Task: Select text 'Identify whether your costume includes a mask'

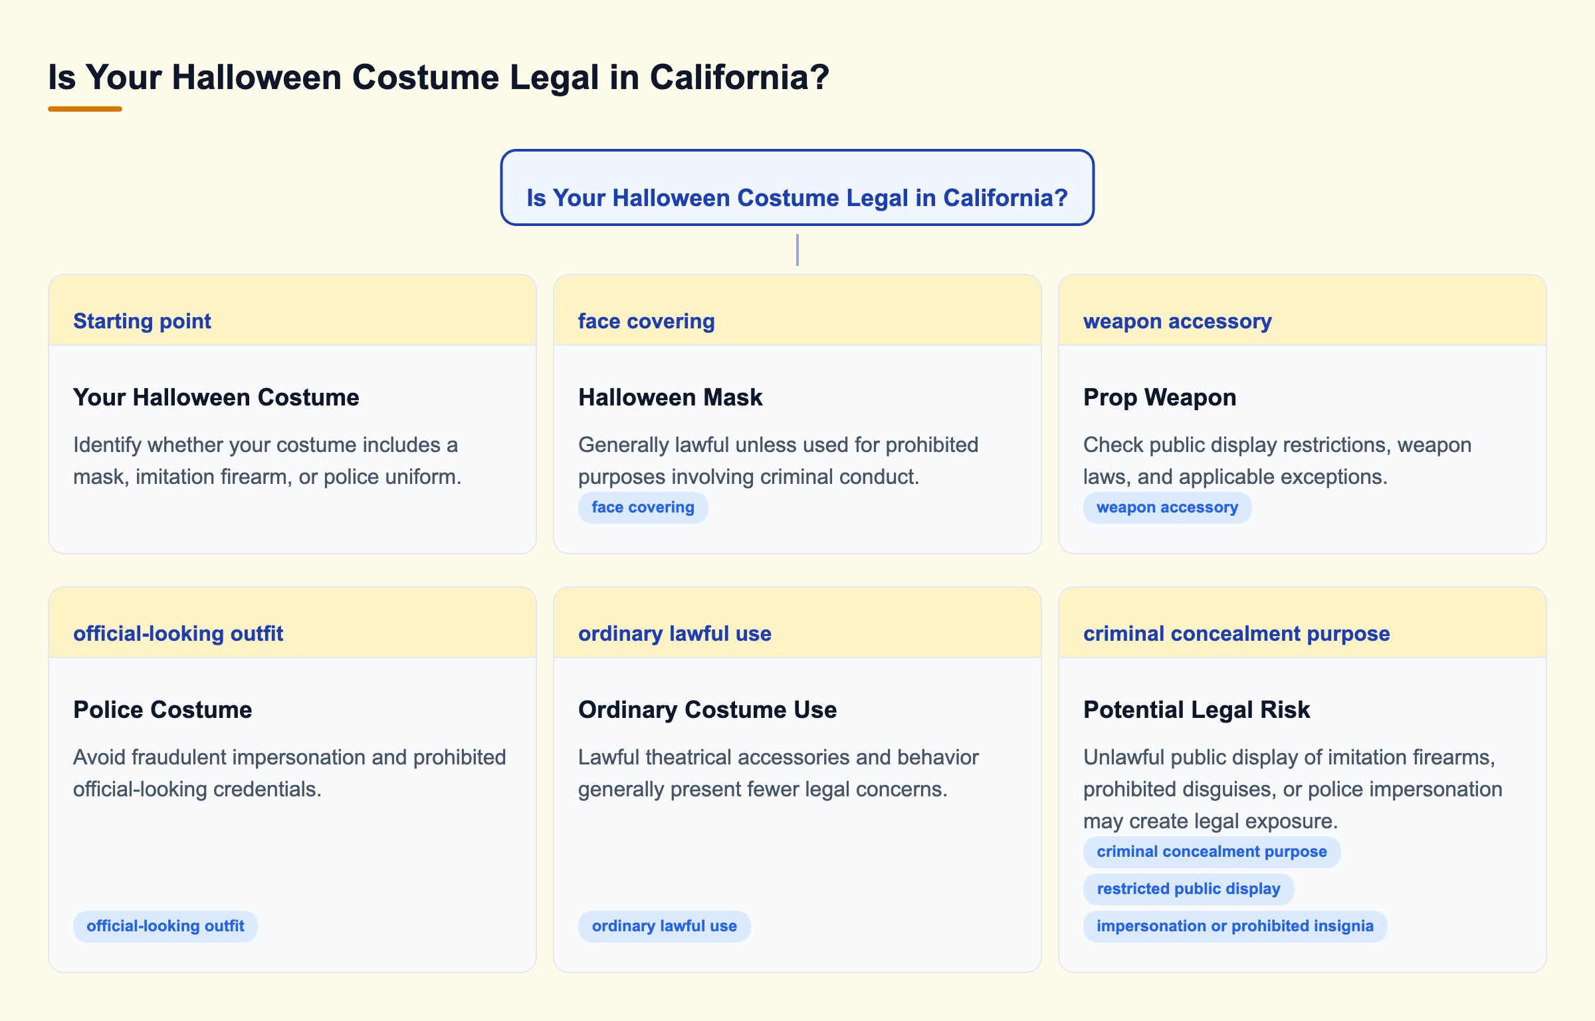Action: click(266, 461)
